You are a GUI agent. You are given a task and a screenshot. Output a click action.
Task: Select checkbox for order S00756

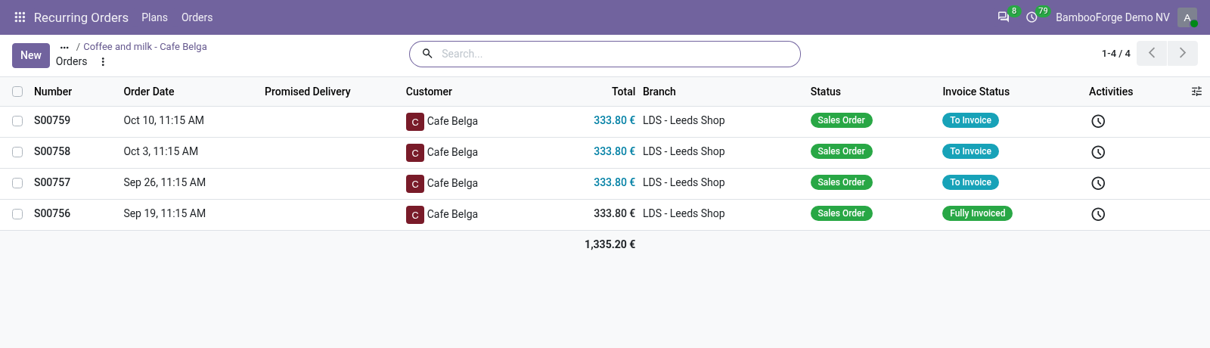coord(17,214)
